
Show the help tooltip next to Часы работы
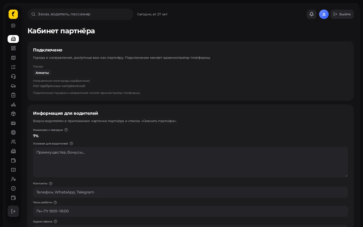55,203
